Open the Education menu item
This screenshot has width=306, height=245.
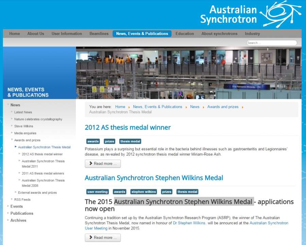click(x=185, y=34)
